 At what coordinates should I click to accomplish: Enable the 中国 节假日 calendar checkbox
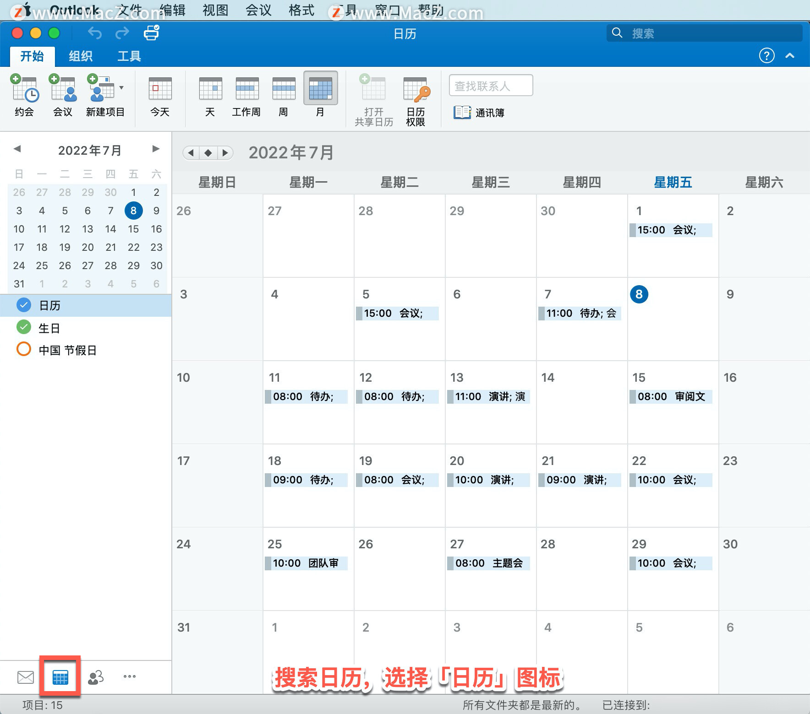tap(23, 349)
